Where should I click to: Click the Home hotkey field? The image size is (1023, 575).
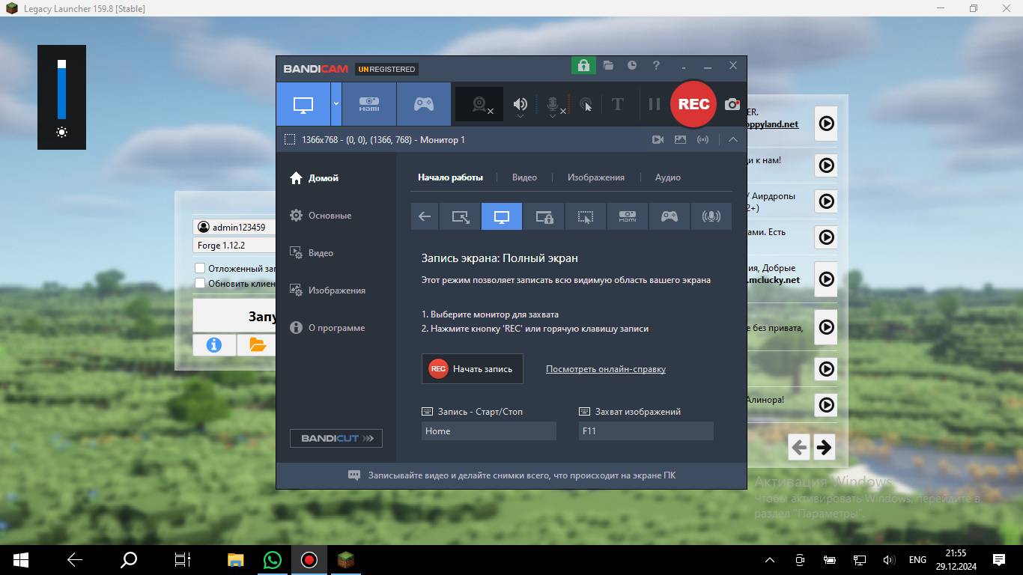[x=489, y=431]
